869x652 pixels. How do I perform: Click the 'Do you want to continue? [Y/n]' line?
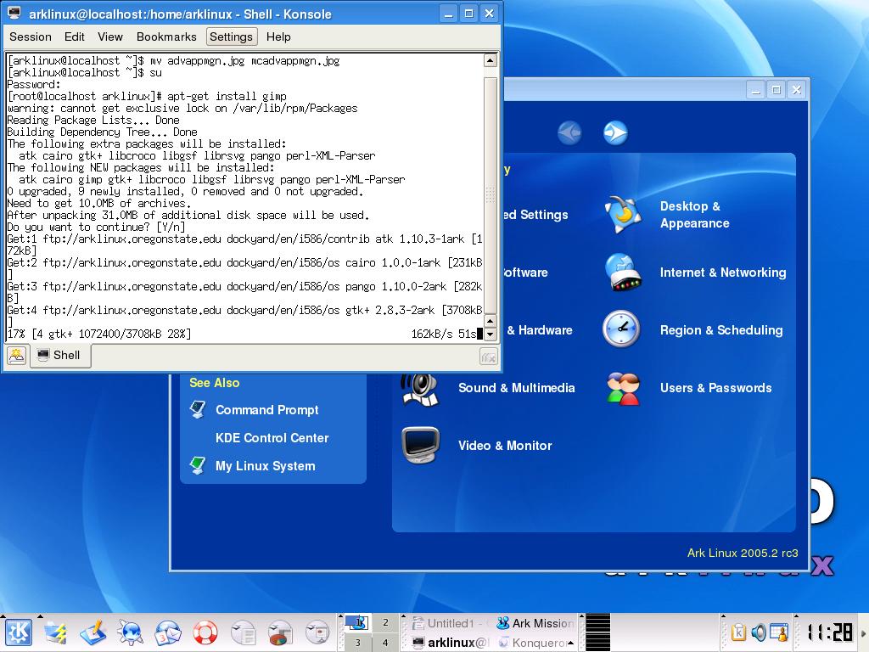[x=97, y=227]
